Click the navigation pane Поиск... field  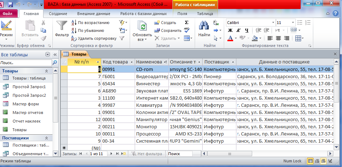26,63
